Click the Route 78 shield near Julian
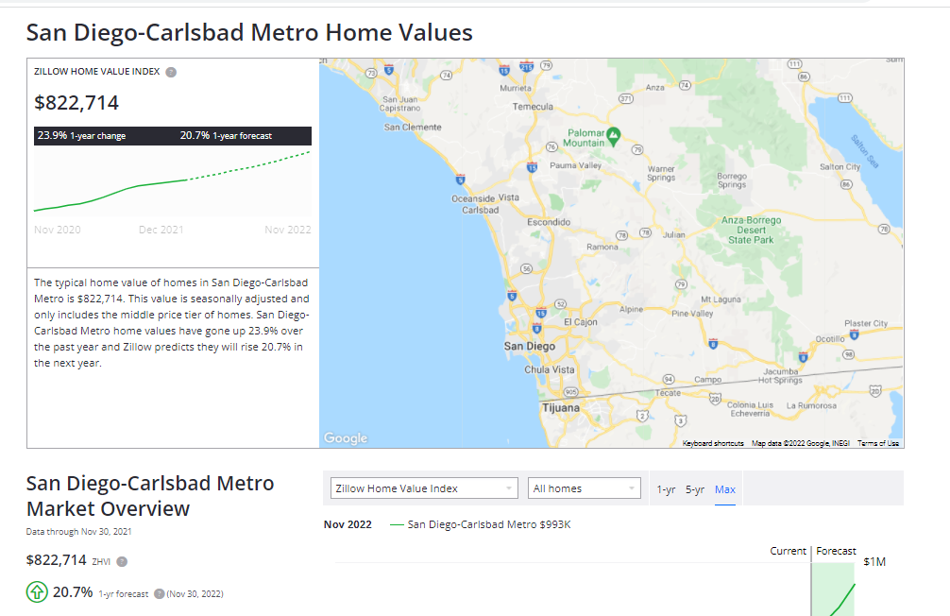Viewport: 950px width, 616px height. [x=646, y=232]
